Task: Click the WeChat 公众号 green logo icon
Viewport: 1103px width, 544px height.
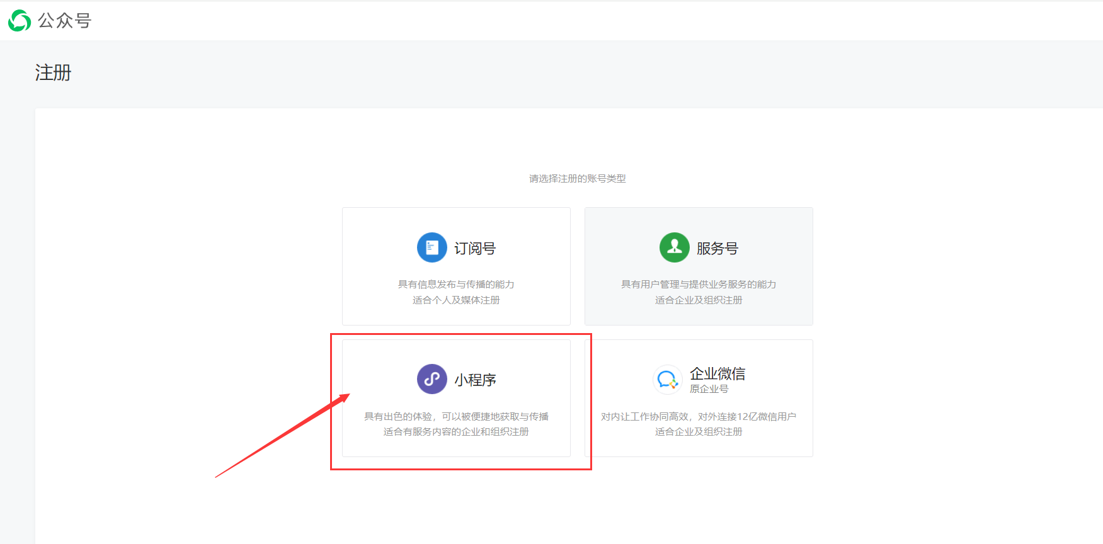Action: [x=20, y=21]
